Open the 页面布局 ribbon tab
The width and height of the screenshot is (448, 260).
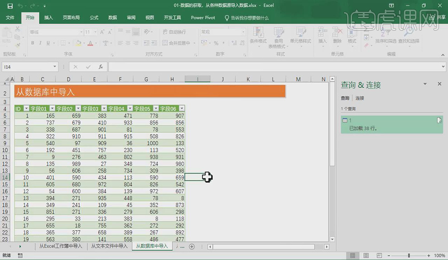coord(71,18)
